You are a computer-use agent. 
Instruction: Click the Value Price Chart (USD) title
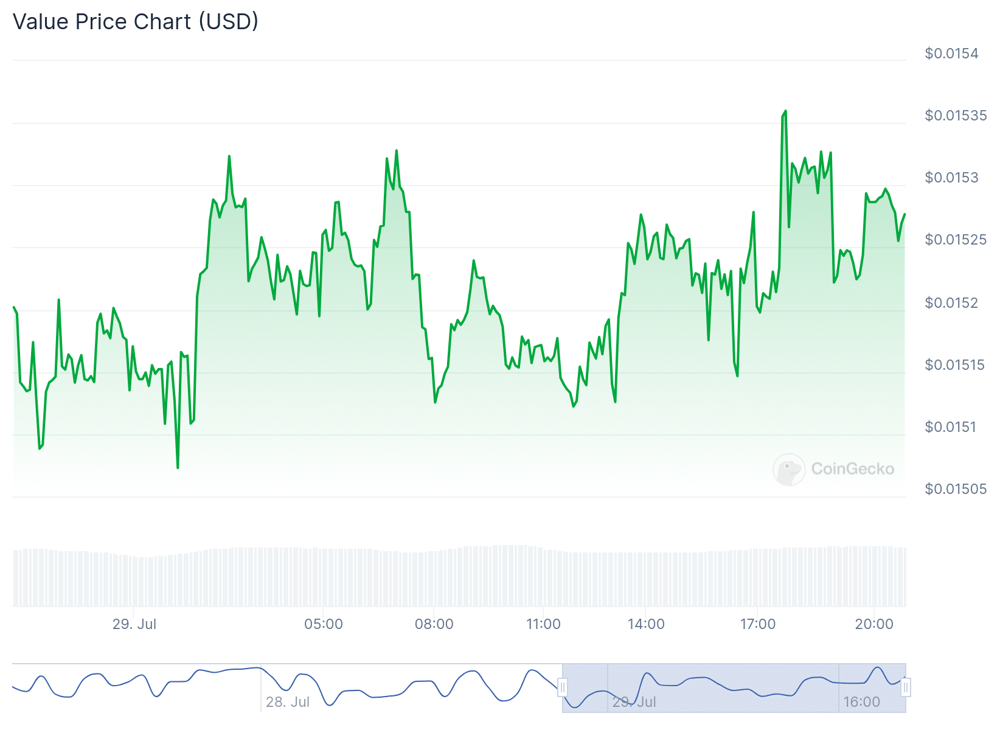tap(136, 22)
